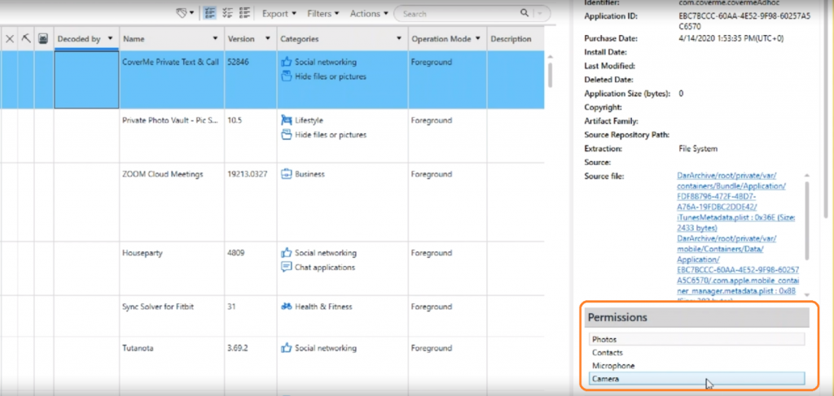Focus the Search input field

458,14
